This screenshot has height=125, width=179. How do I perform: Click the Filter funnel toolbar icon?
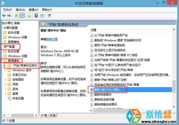click(49, 16)
